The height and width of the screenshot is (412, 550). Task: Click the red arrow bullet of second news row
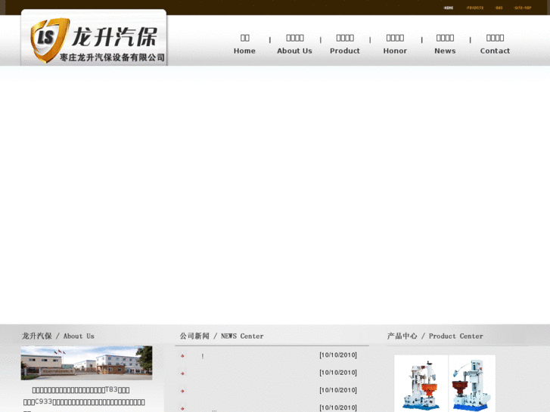coord(182,373)
